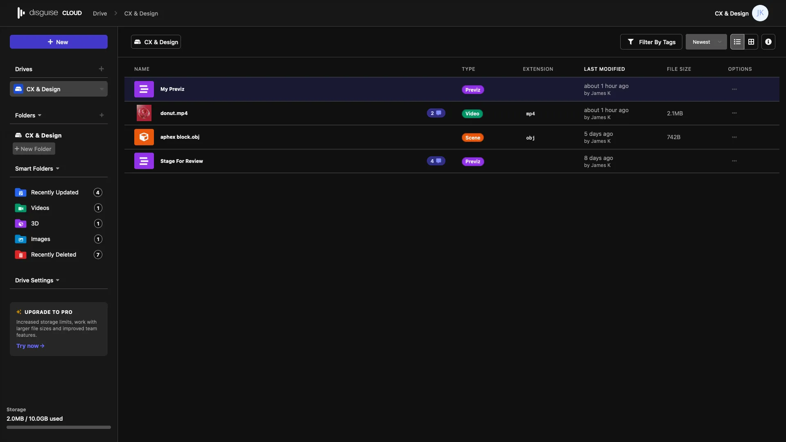The width and height of the screenshot is (786, 442).
Task: Open options menu for donut.mp4
Action: tap(734, 113)
